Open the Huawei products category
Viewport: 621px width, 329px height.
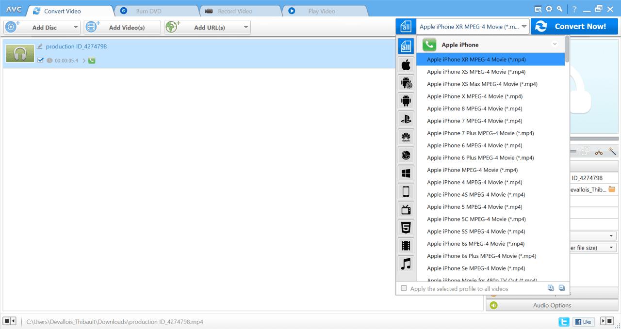(x=406, y=137)
